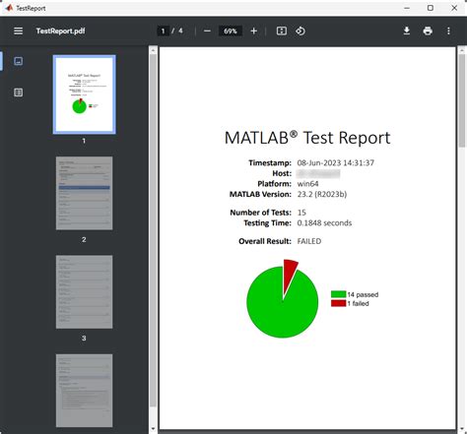Click the 69% zoom level field
Image resolution: width=467 pixels, height=434 pixels.
pyautogui.click(x=231, y=31)
